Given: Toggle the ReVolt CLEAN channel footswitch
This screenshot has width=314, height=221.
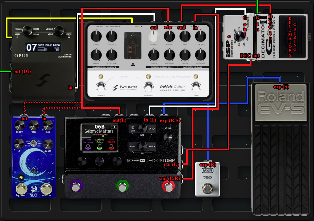Looking at the screenshot, I should pyautogui.click(x=100, y=86).
